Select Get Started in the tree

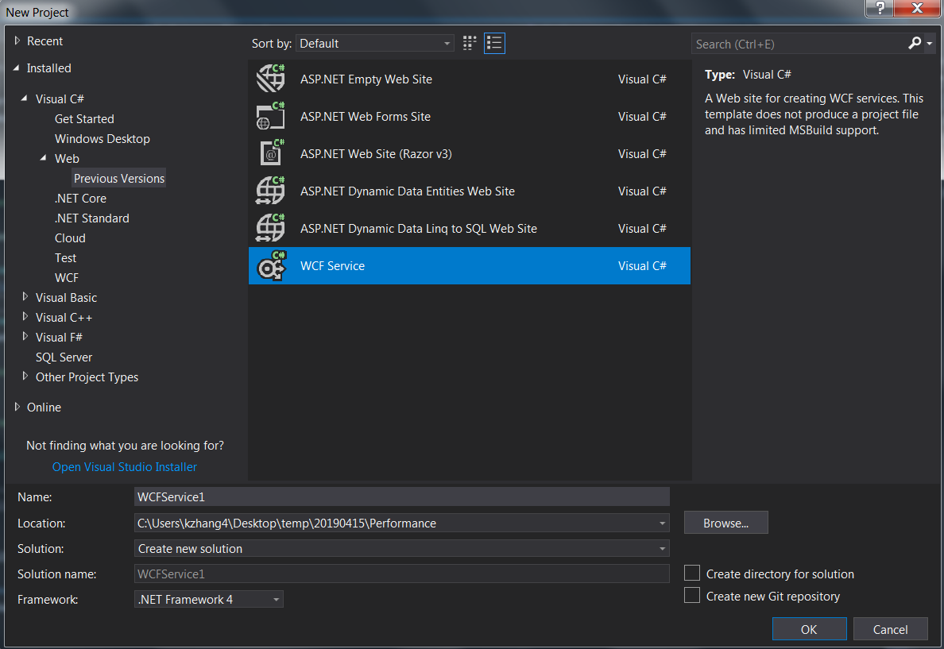coord(84,119)
